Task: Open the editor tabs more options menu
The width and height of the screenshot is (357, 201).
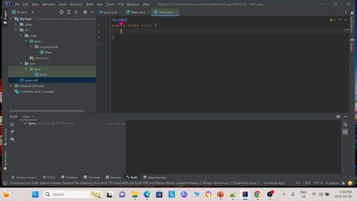Action: [x=345, y=12]
